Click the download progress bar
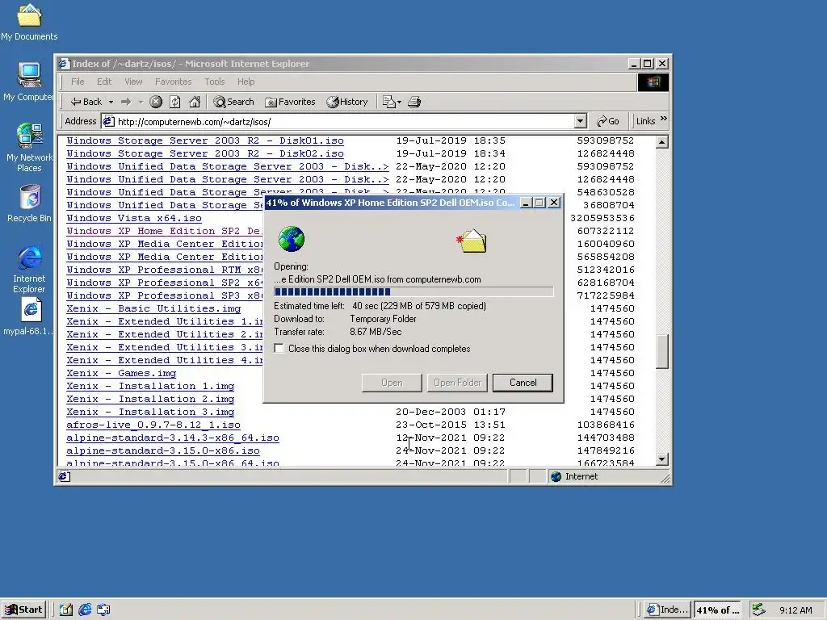827x620 pixels. click(413, 291)
